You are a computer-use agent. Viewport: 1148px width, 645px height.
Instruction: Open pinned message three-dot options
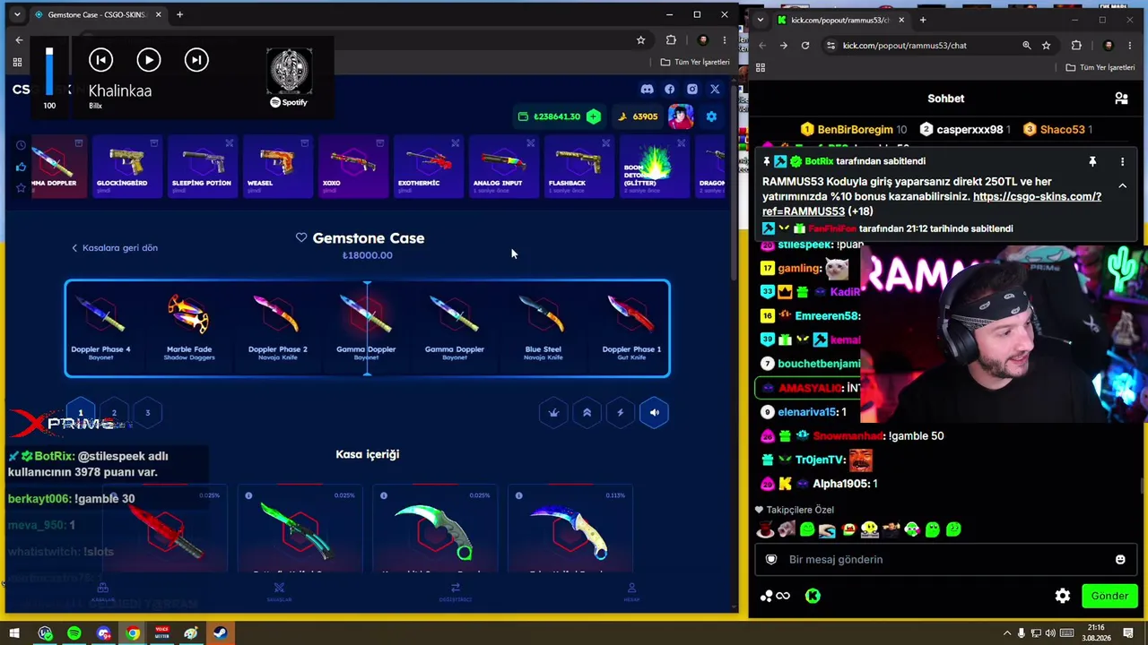click(1122, 162)
